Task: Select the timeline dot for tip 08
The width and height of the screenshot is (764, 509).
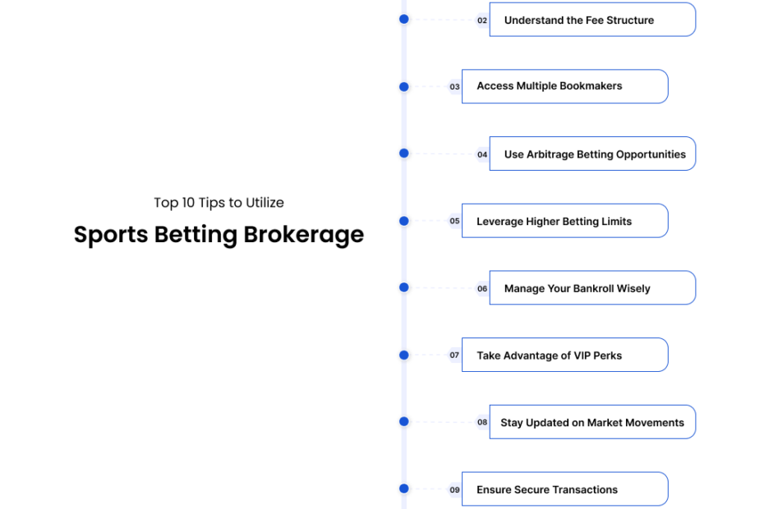Action: pos(404,422)
